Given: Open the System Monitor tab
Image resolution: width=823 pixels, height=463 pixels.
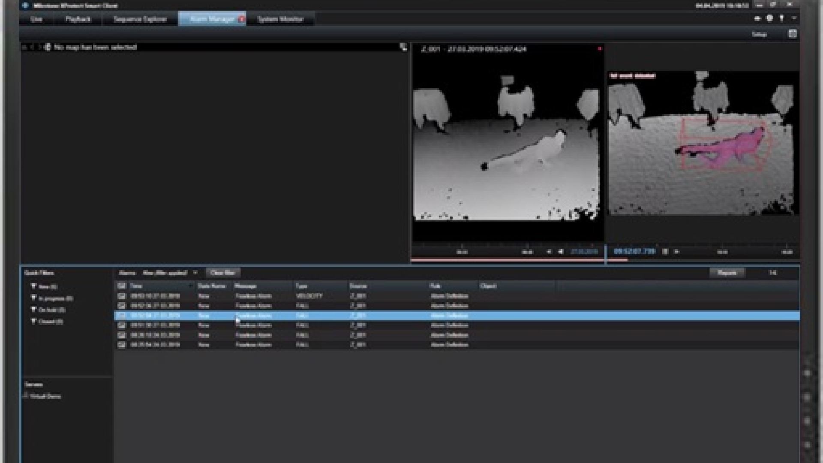Looking at the screenshot, I should pos(280,19).
